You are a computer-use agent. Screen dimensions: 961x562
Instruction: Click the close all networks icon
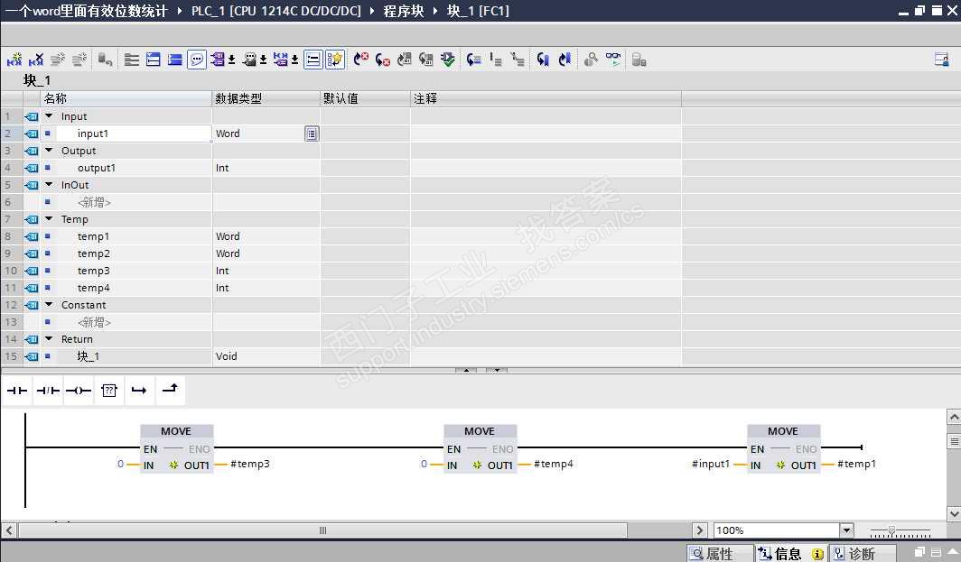[174, 60]
